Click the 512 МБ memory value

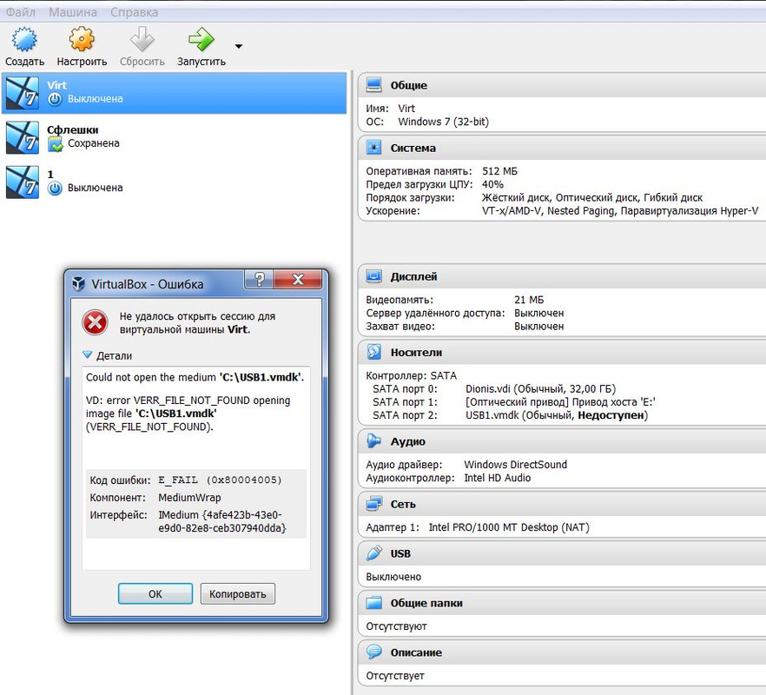click(499, 171)
